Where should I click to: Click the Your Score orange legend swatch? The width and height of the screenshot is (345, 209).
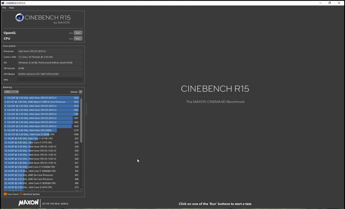(x=5, y=194)
